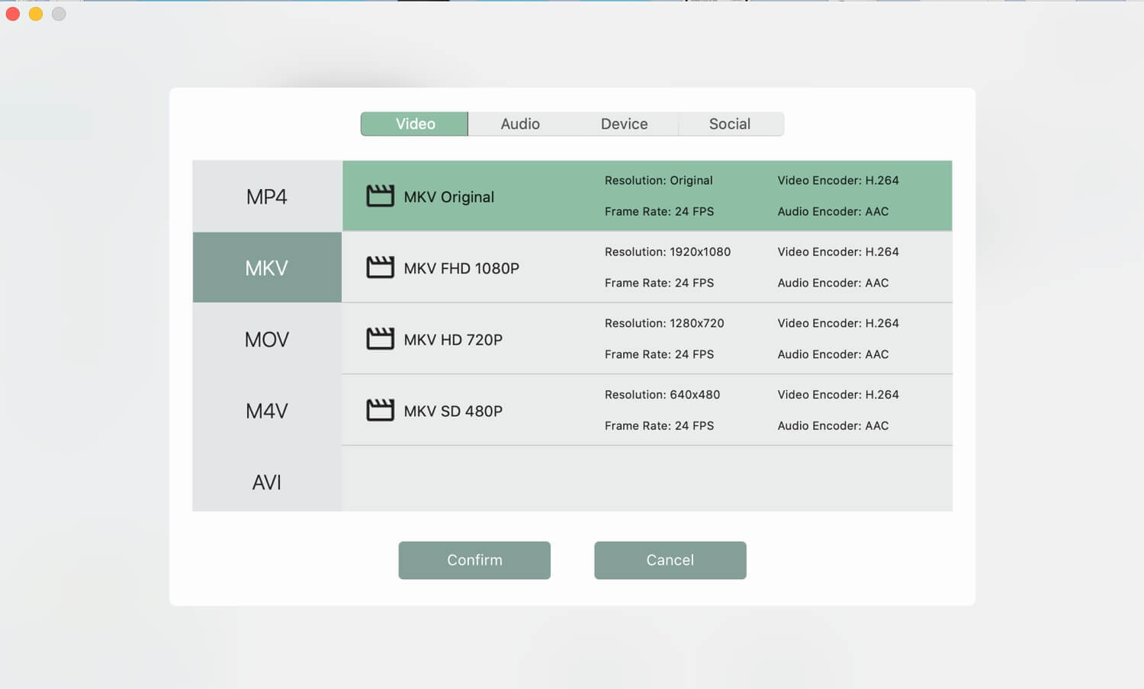This screenshot has width=1144, height=689.
Task: Click Audio Encoder in MKV HD 720P row
Action: tap(833, 354)
